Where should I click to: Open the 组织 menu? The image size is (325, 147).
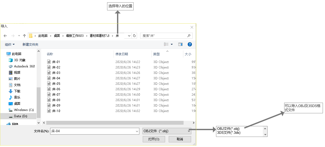[10, 45]
